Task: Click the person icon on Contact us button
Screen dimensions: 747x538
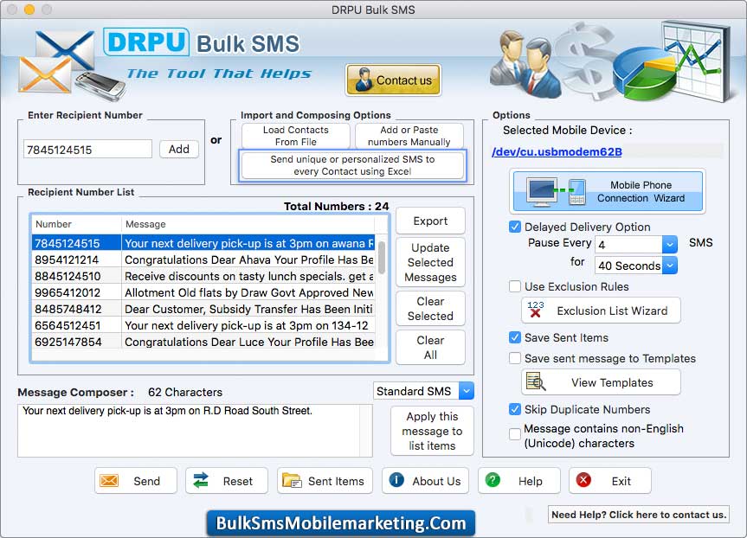Action: point(364,80)
